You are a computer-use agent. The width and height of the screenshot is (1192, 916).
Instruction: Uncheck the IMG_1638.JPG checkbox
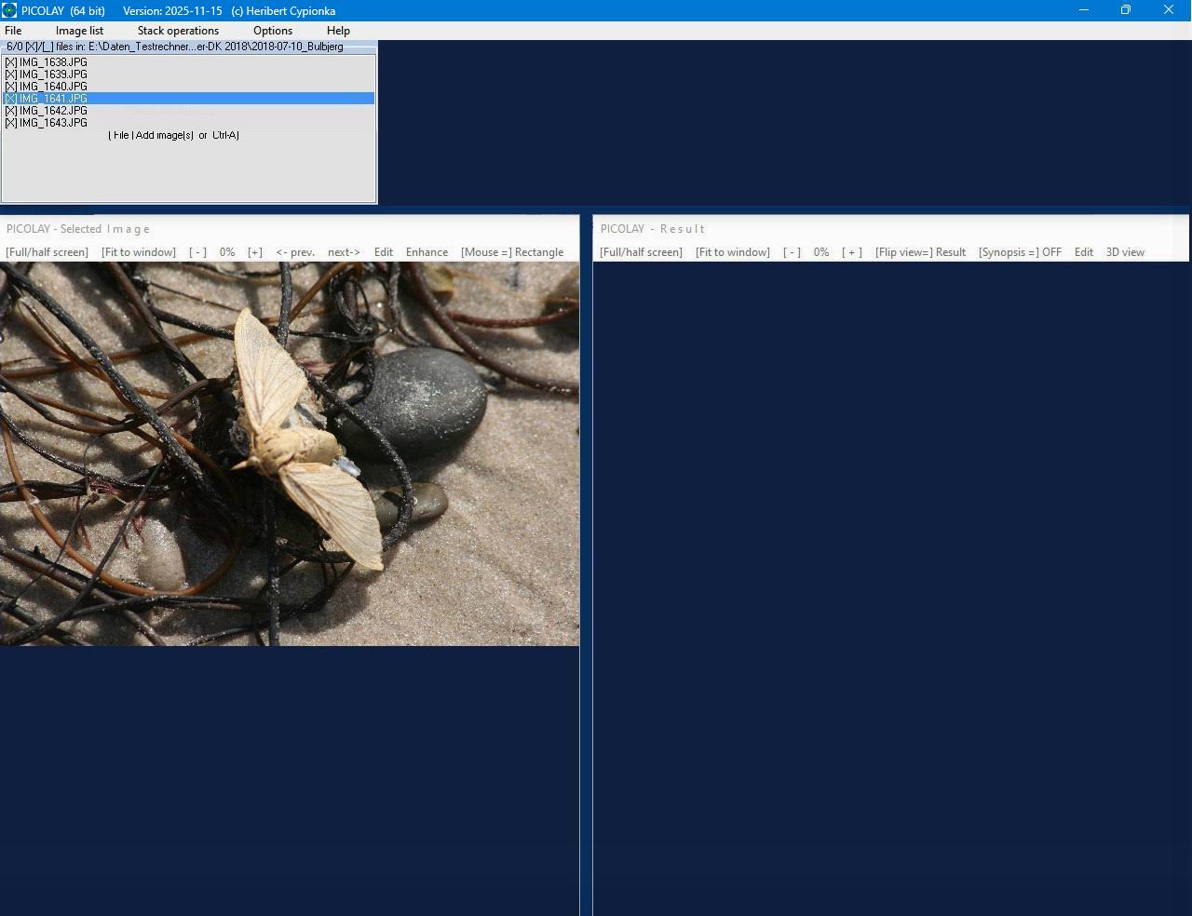point(10,62)
